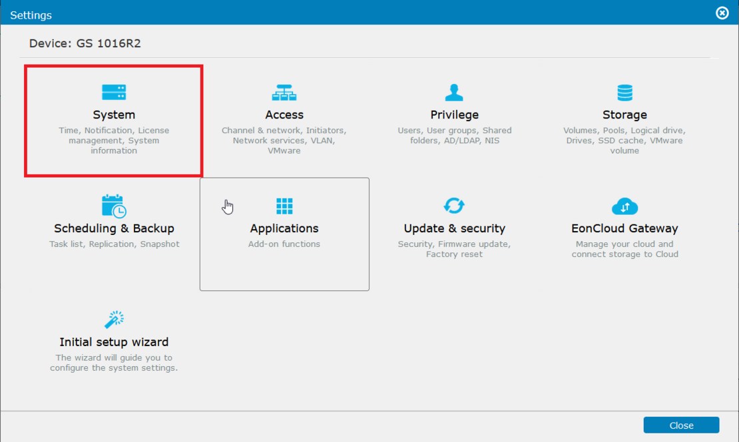
Task: Click the EonCloud Gateway title text
Action: point(624,228)
